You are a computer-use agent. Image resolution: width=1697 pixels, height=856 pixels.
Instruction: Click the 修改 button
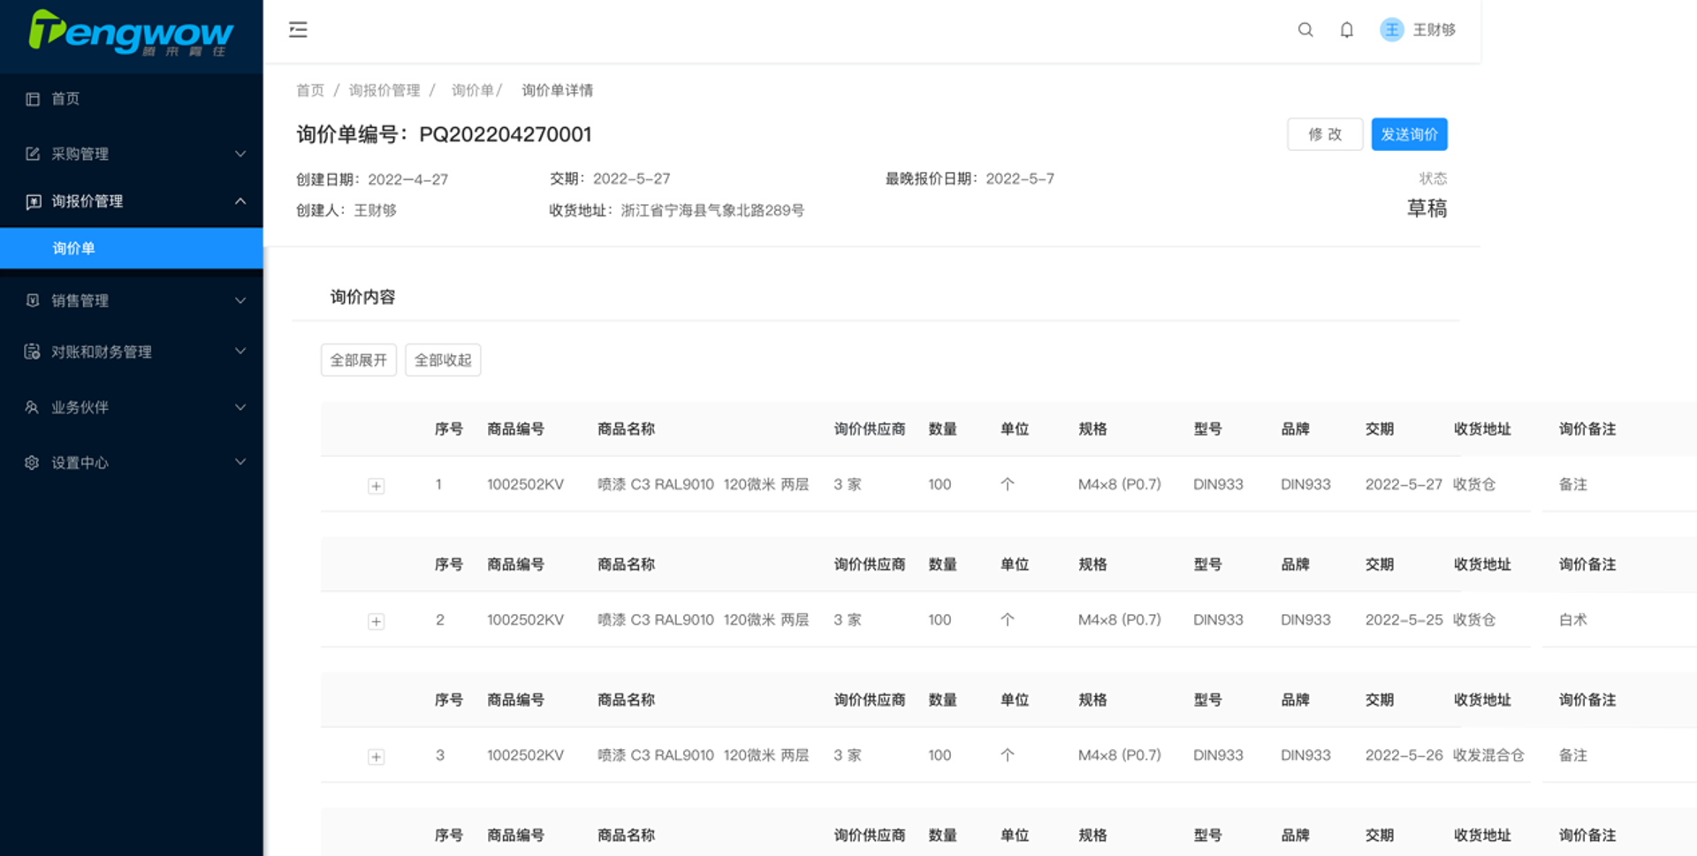click(1324, 134)
